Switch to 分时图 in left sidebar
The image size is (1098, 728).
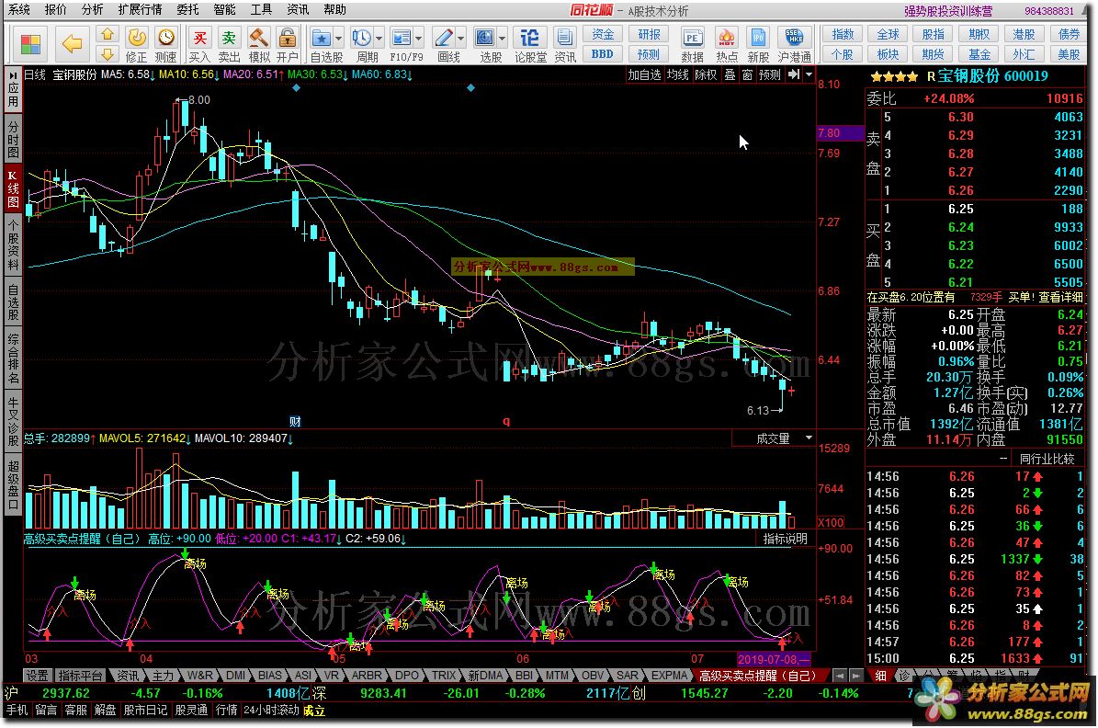click(x=13, y=140)
